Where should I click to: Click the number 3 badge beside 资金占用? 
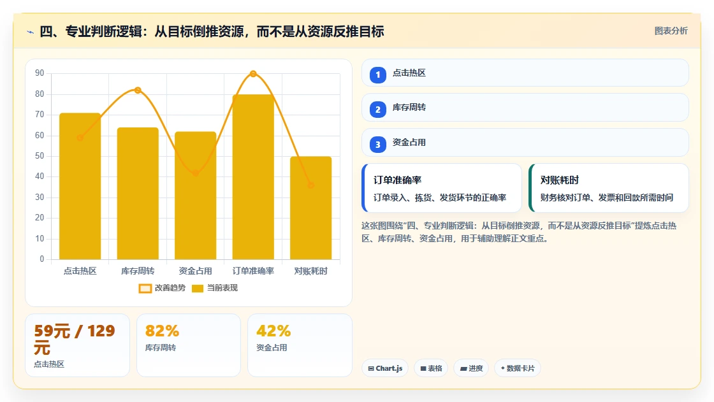pyautogui.click(x=378, y=145)
